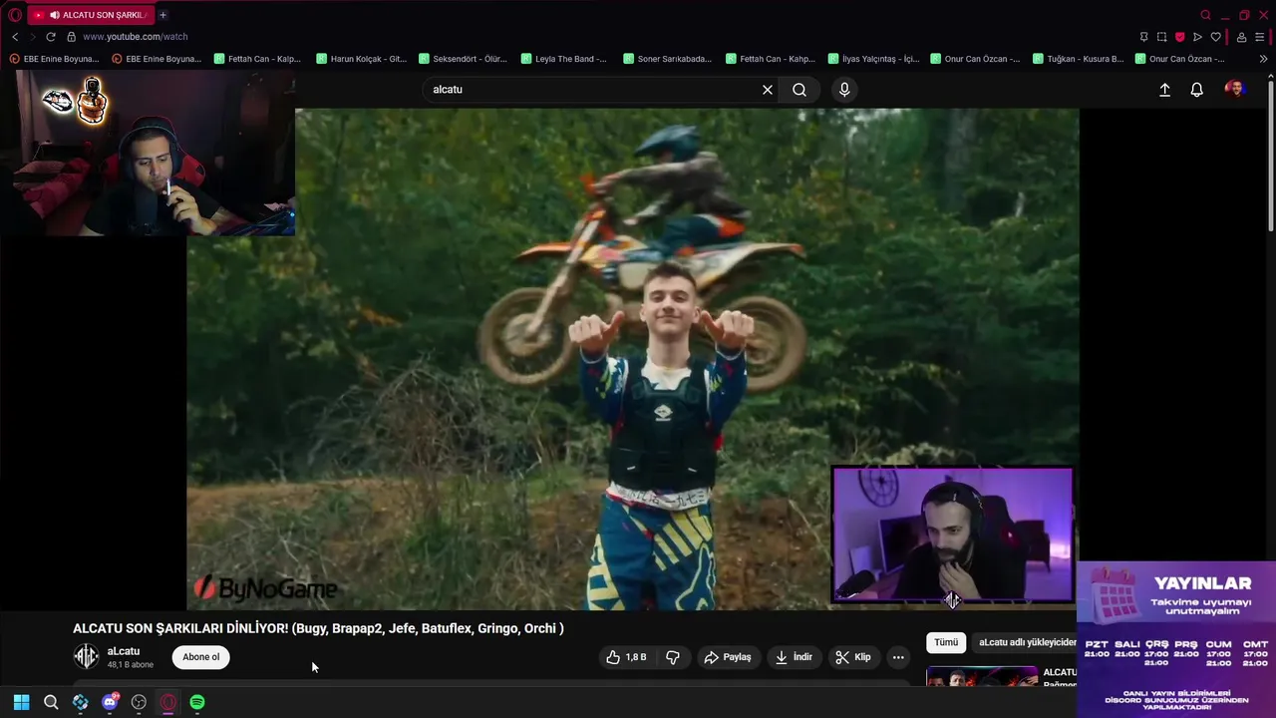1276x718 pixels.
Task: Open Opera tab search magnifier
Action: point(1205,15)
